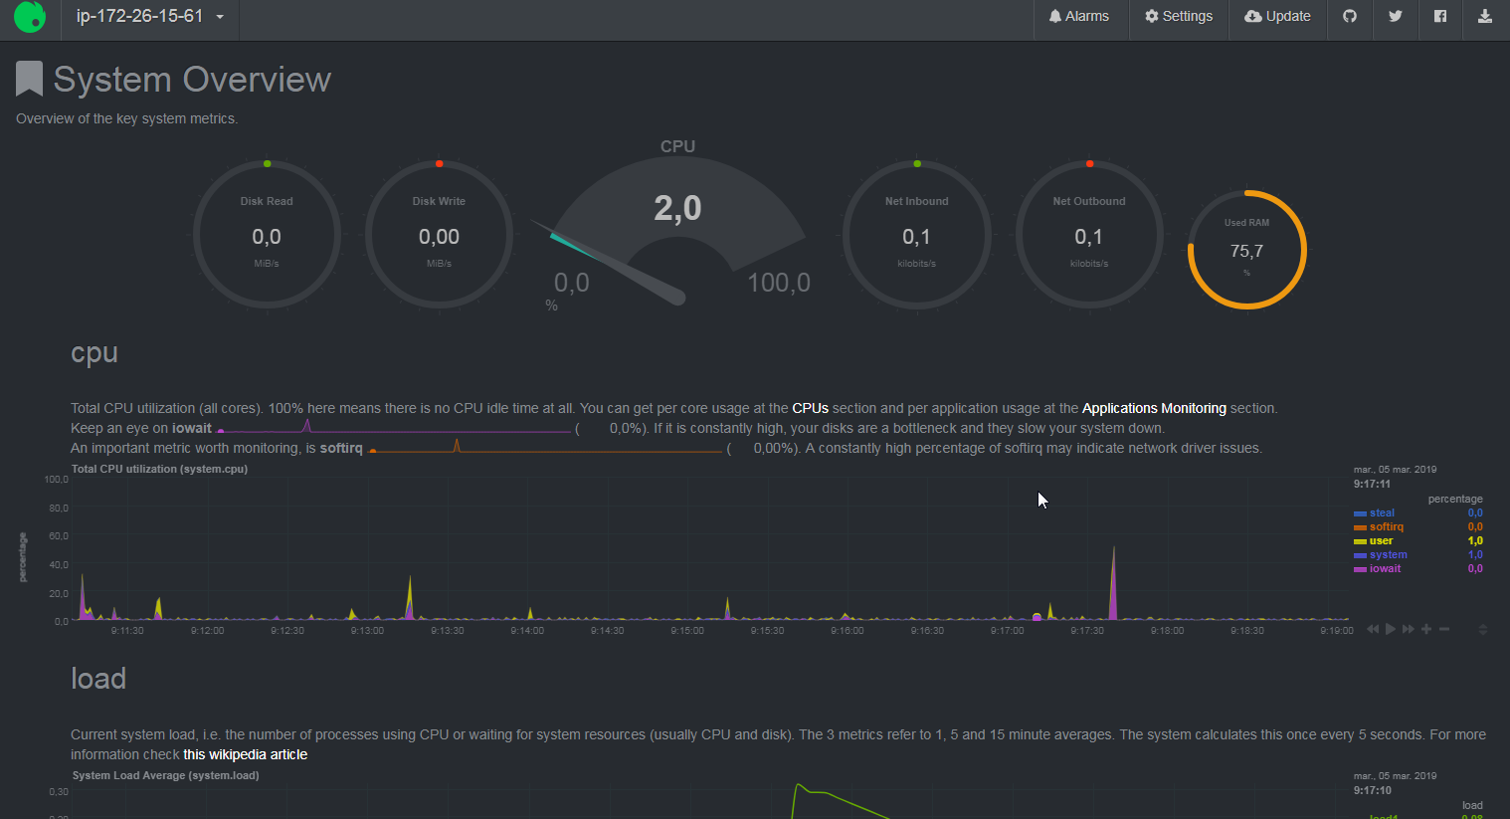Open the Alarms menu item
Viewport: 1510px width, 819px height.
pyautogui.click(x=1078, y=17)
